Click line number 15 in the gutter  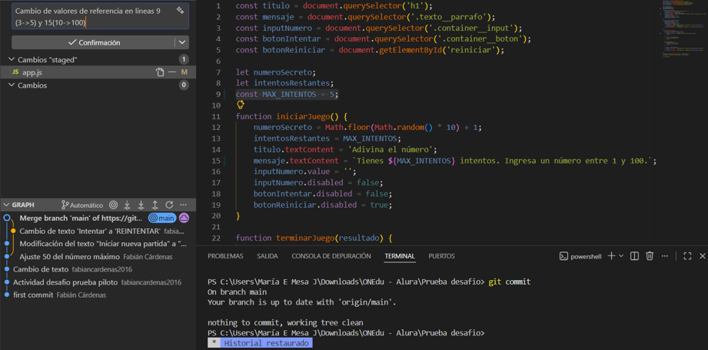216,161
